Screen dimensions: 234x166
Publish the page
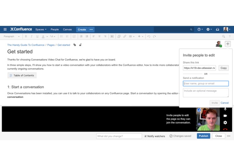click(203, 136)
